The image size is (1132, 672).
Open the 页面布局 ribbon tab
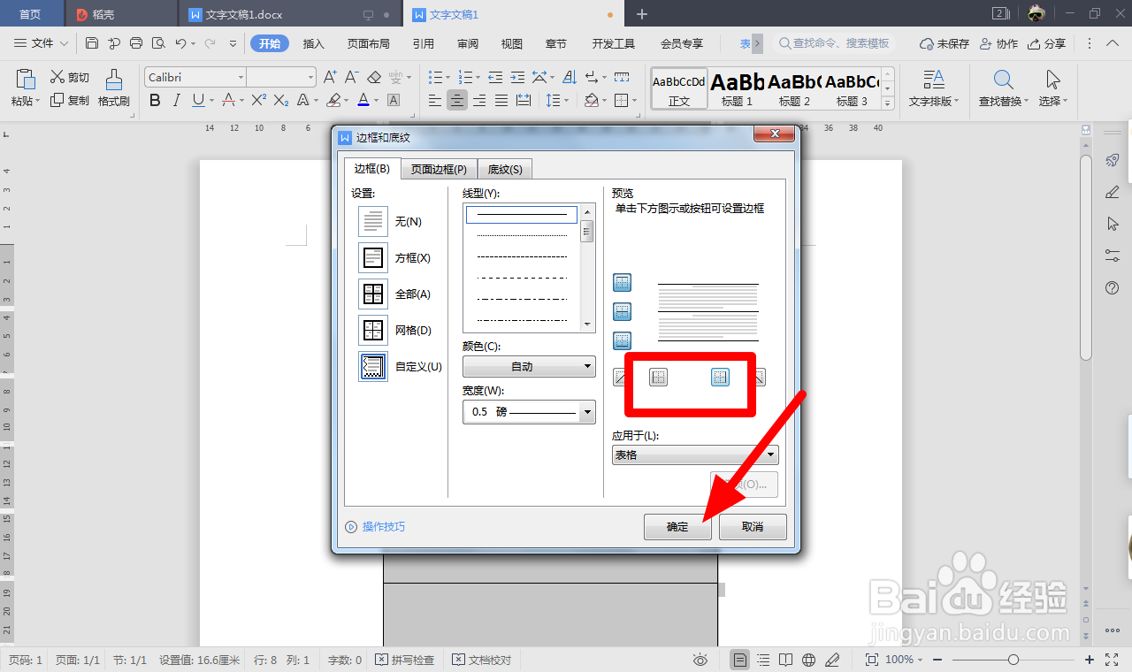point(369,43)
